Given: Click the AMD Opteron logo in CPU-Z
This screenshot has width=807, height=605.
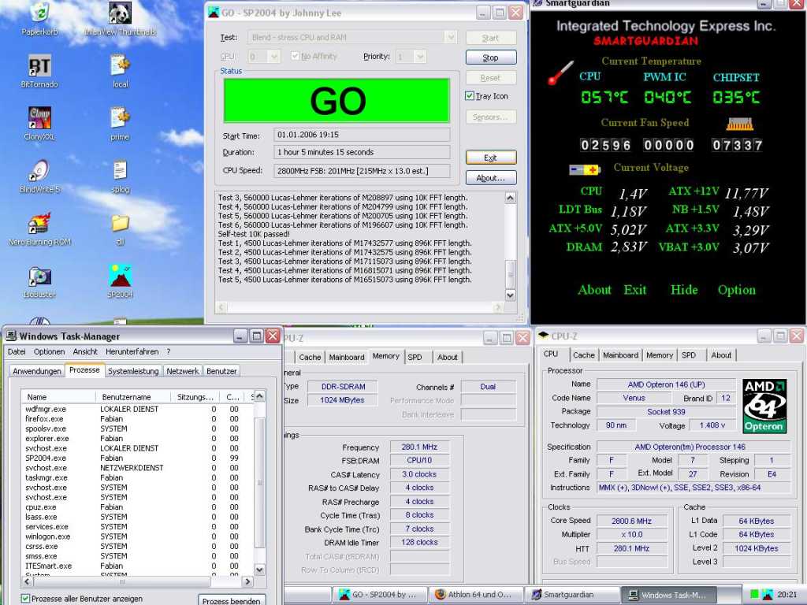Looking at the screenshot, I should [x=764, y=406].
